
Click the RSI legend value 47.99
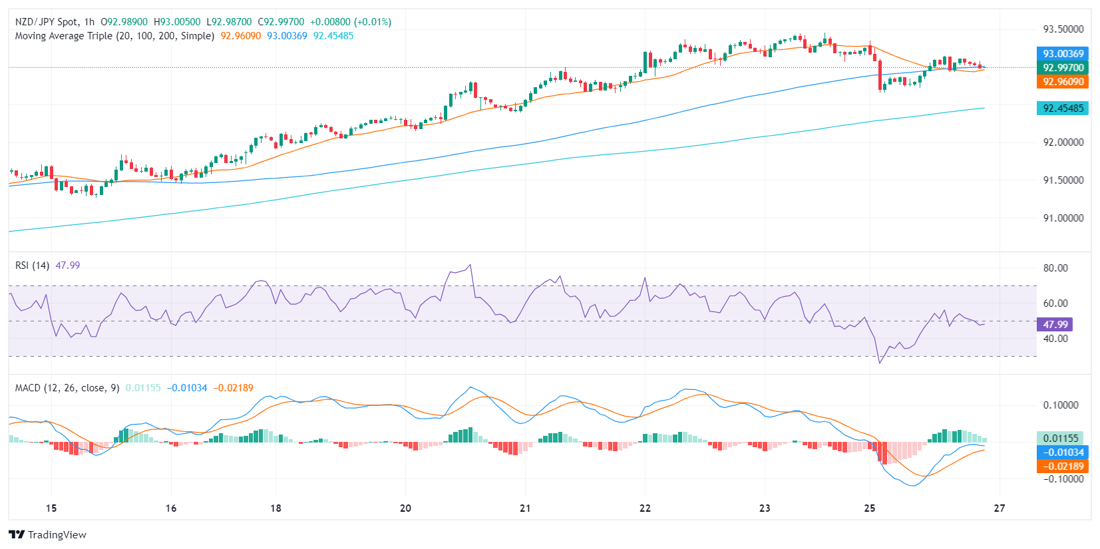coord(68,266)
